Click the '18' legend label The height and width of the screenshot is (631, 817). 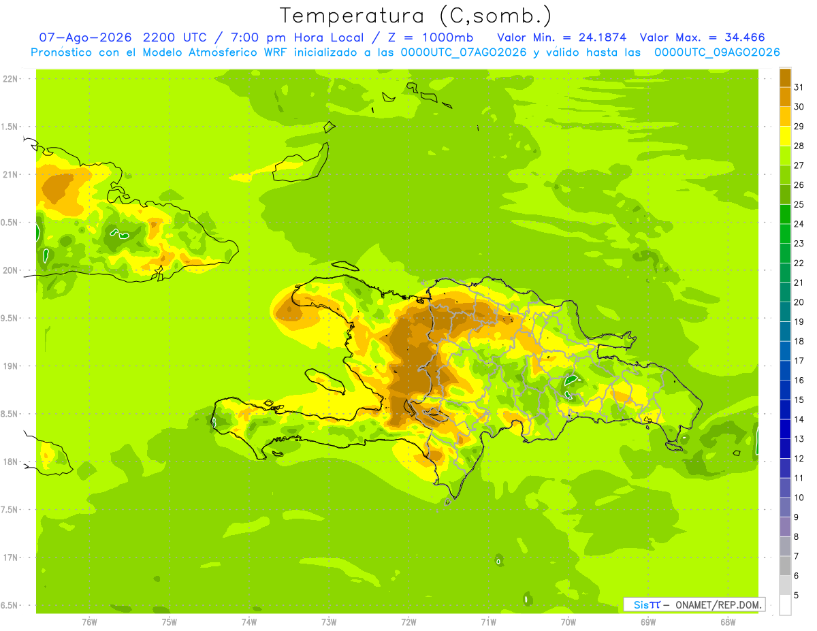(x=799, y=341)
